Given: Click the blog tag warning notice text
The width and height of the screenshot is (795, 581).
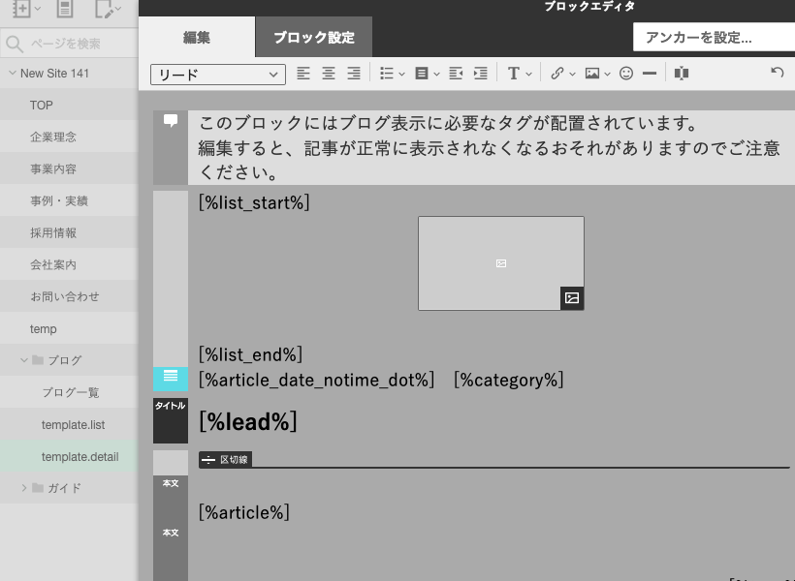Looking at the screenshot, I should (x=490, y=147).
